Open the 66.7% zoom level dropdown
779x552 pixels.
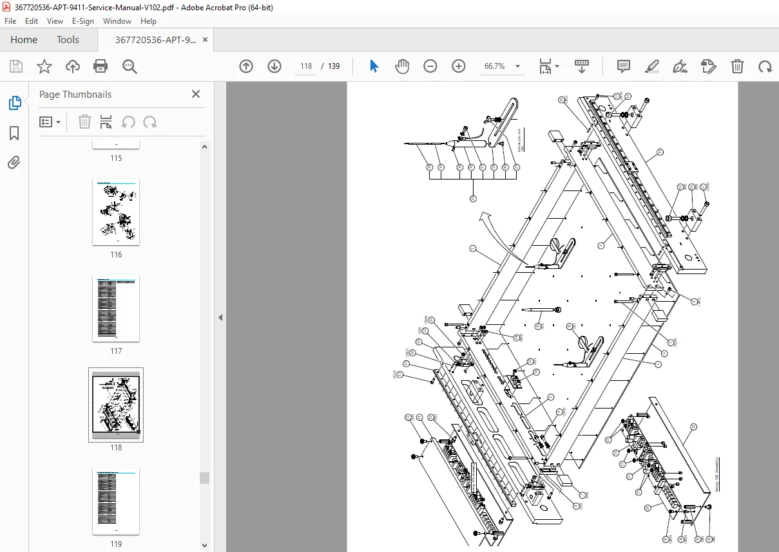coord(517,66)
